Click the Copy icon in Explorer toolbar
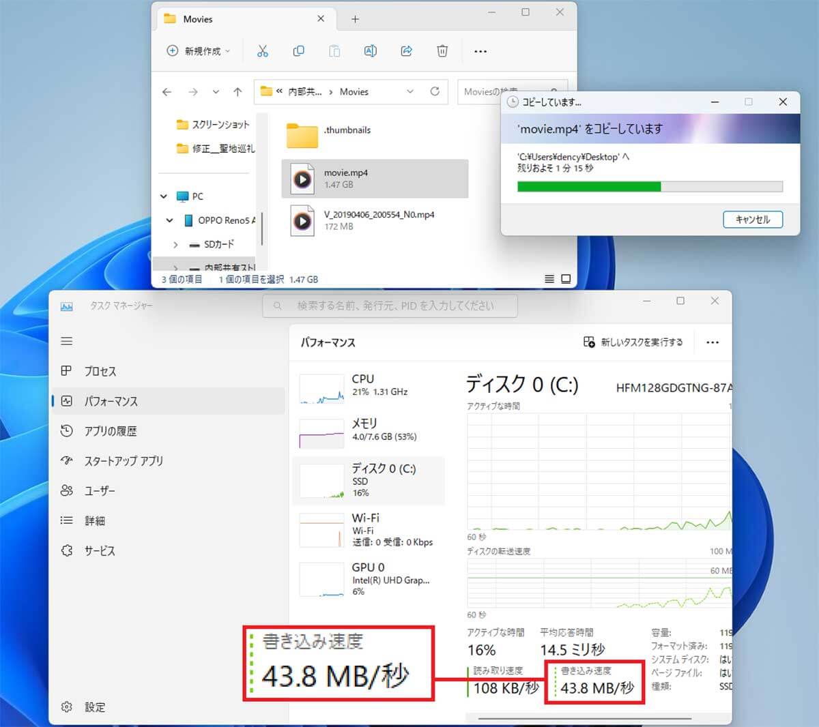Viewport: 819px width, 727px height. pos(298,51)
